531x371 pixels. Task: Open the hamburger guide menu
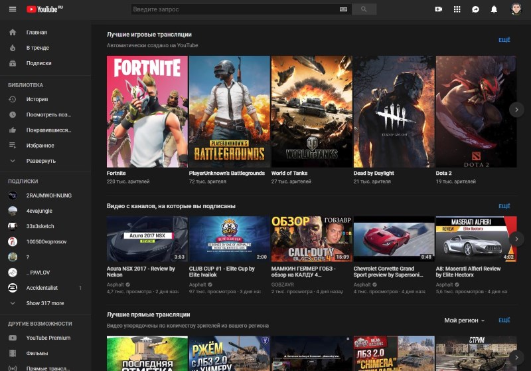(12, 9)
